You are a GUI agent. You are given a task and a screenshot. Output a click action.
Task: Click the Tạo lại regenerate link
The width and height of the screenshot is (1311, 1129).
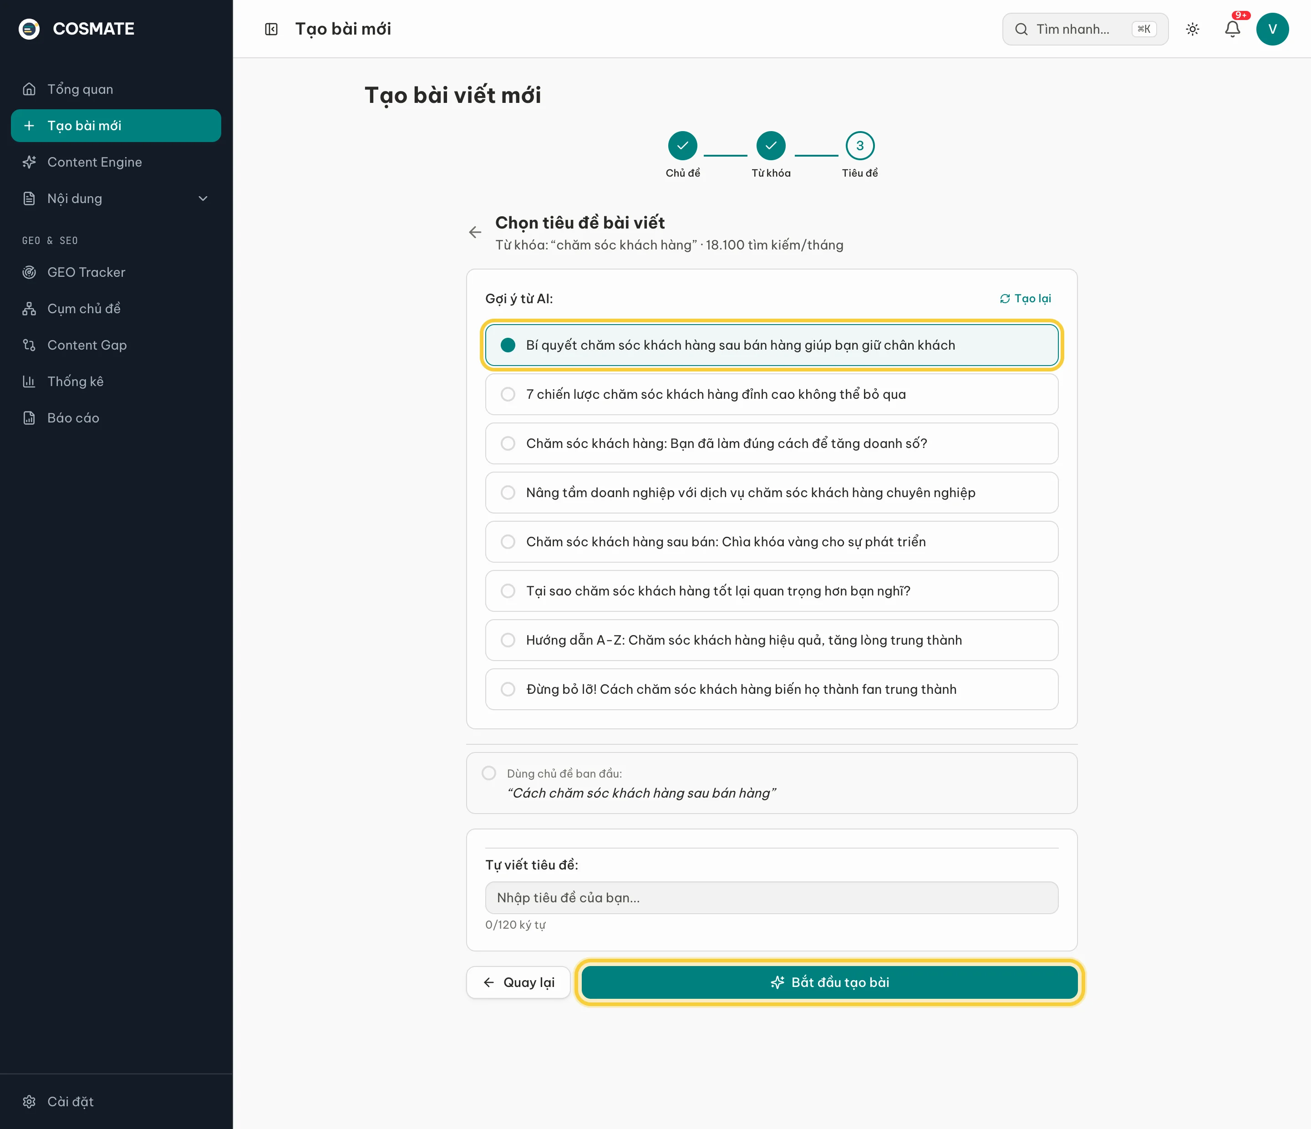1025,299
